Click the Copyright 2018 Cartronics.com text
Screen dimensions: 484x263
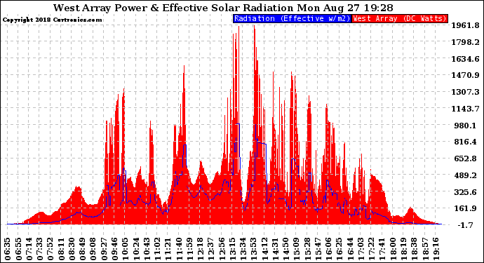tap(52, 20)
